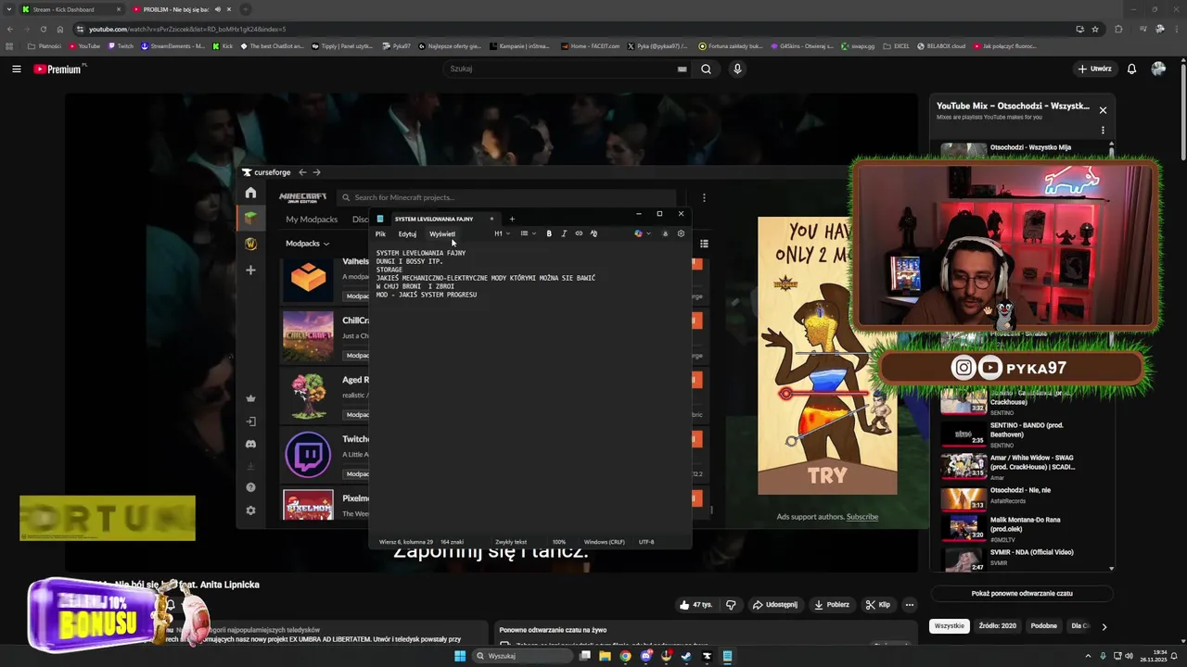Screen dimensions: 1187x667
Task: Click Windows (CRLF) line ending in status bar
Action: (604, 542)
